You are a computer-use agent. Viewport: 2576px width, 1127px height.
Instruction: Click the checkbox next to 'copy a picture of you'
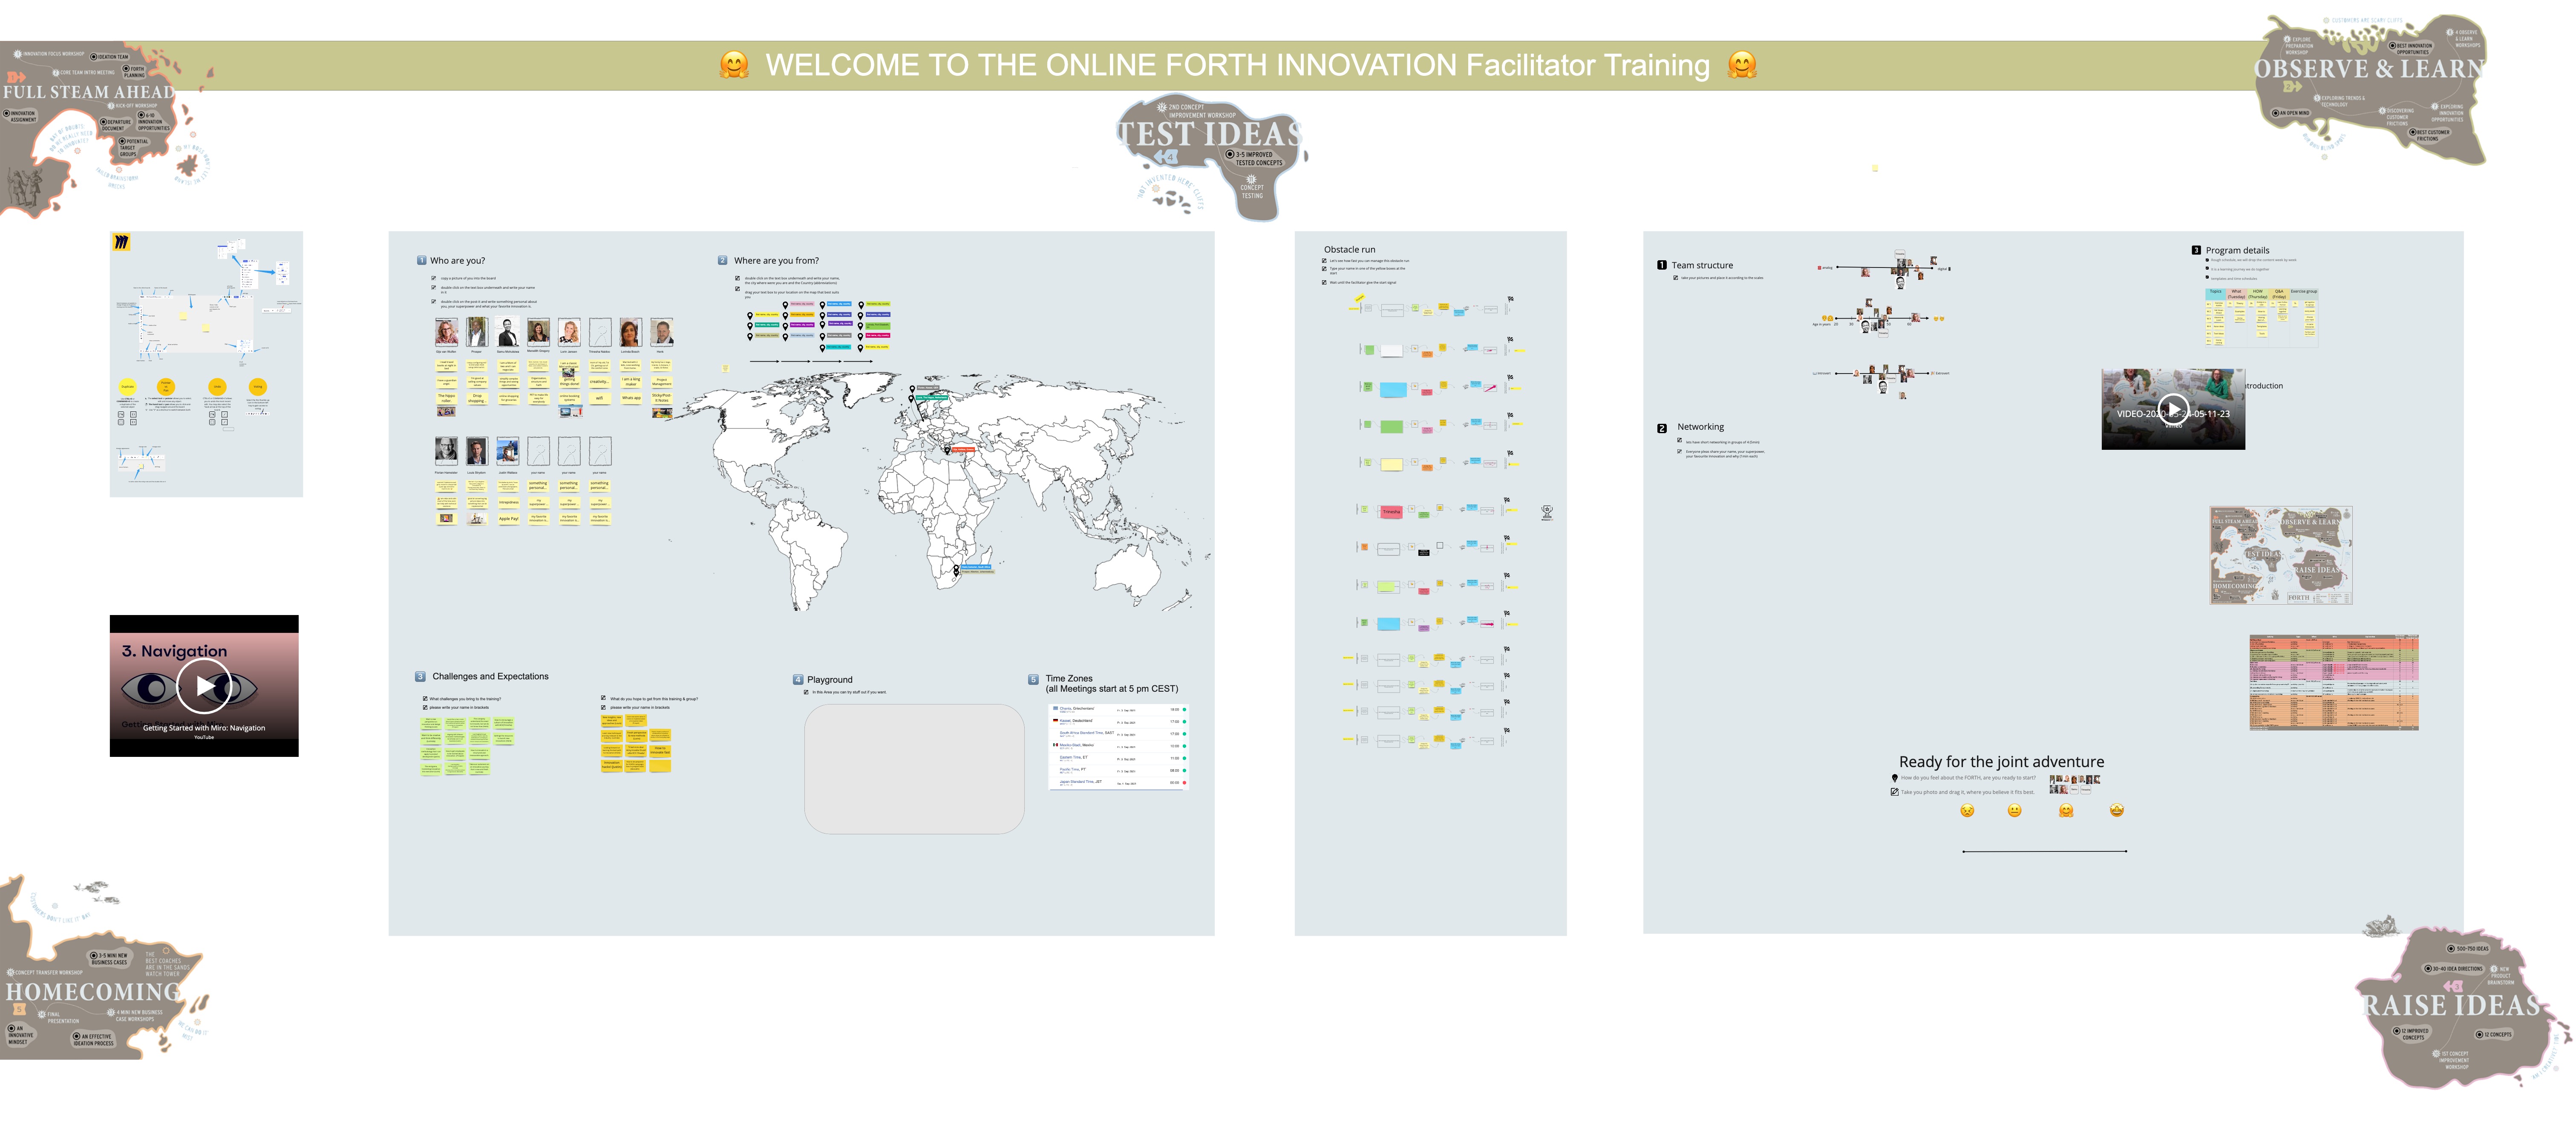point(434,278)
